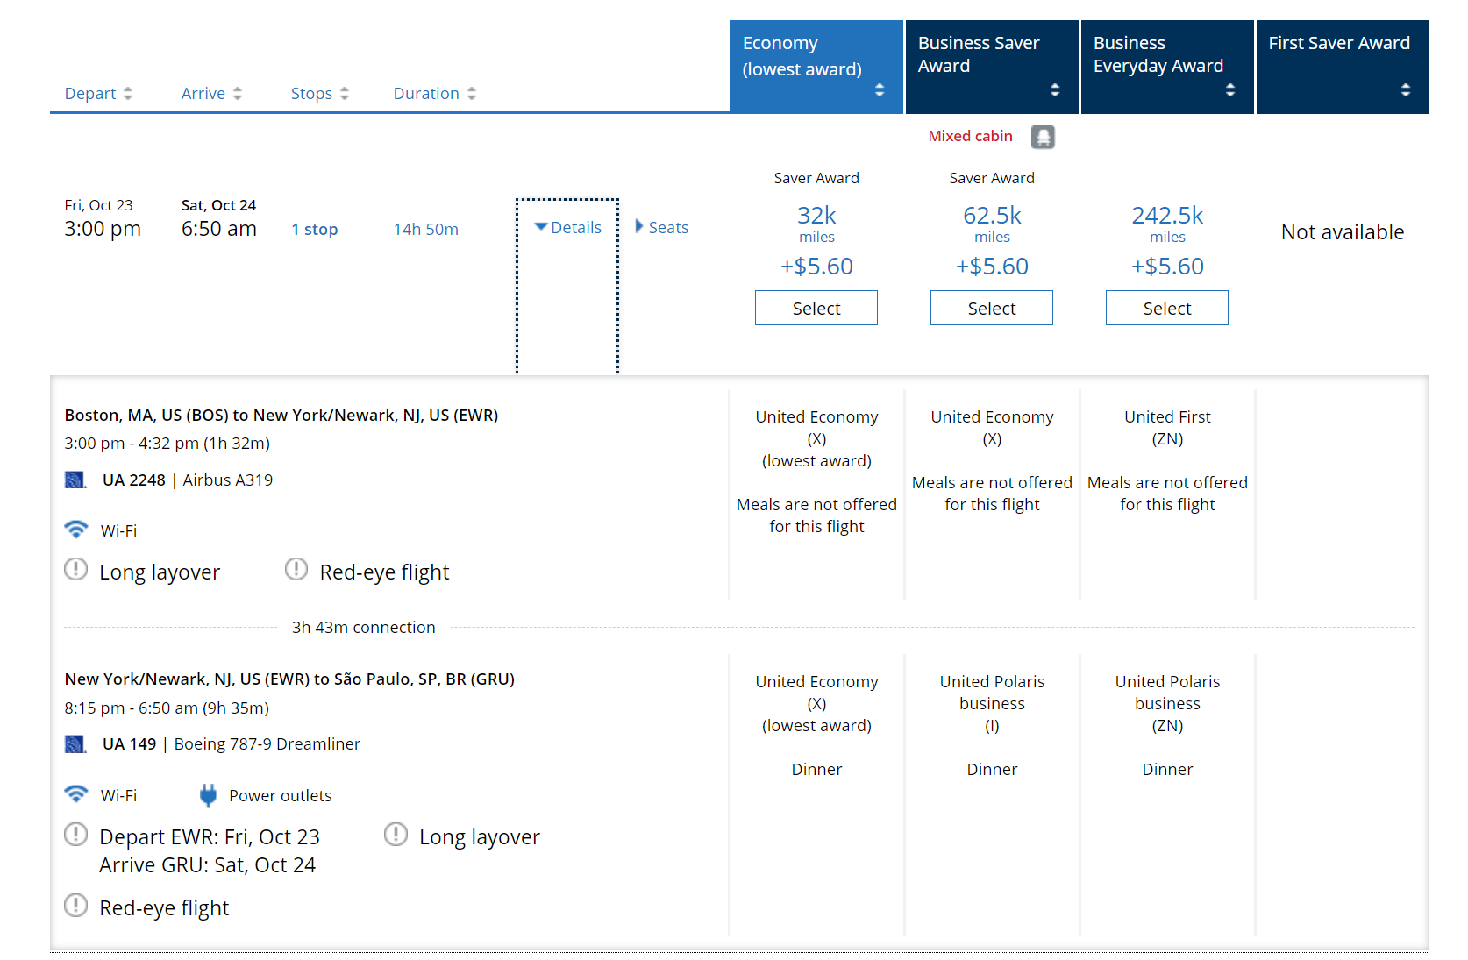Collapse the flight Details expander

(x=567, y=228)
